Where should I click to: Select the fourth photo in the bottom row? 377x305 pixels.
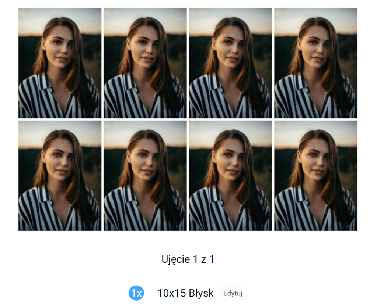pos(316,176)
